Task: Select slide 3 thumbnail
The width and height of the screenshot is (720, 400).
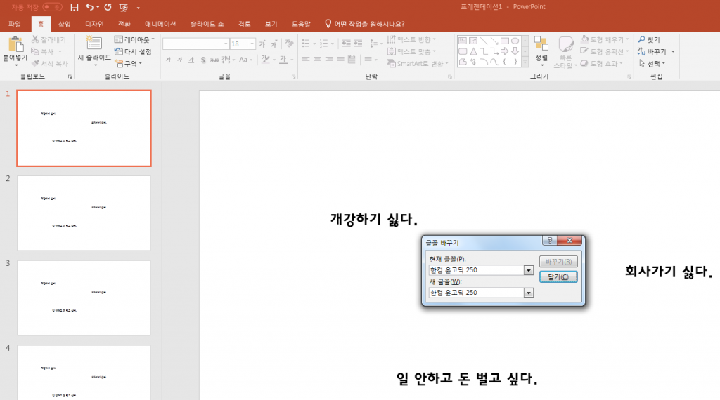Action: click(x=84, y=298)
